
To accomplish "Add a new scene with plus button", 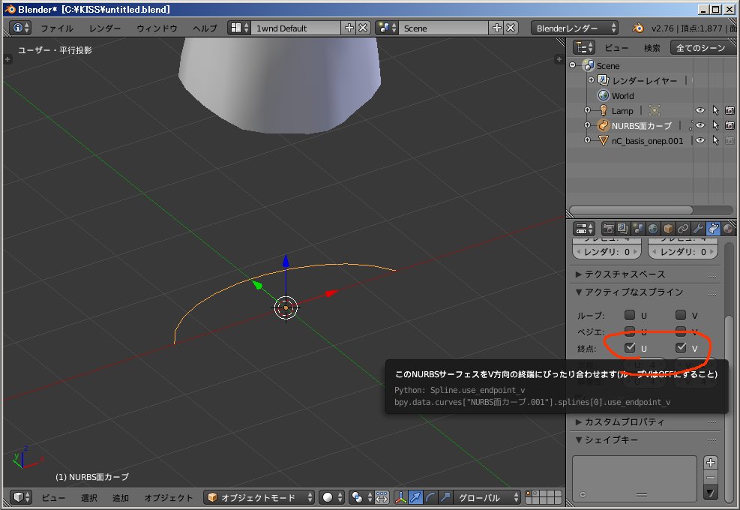I will (x=497, y=28).
